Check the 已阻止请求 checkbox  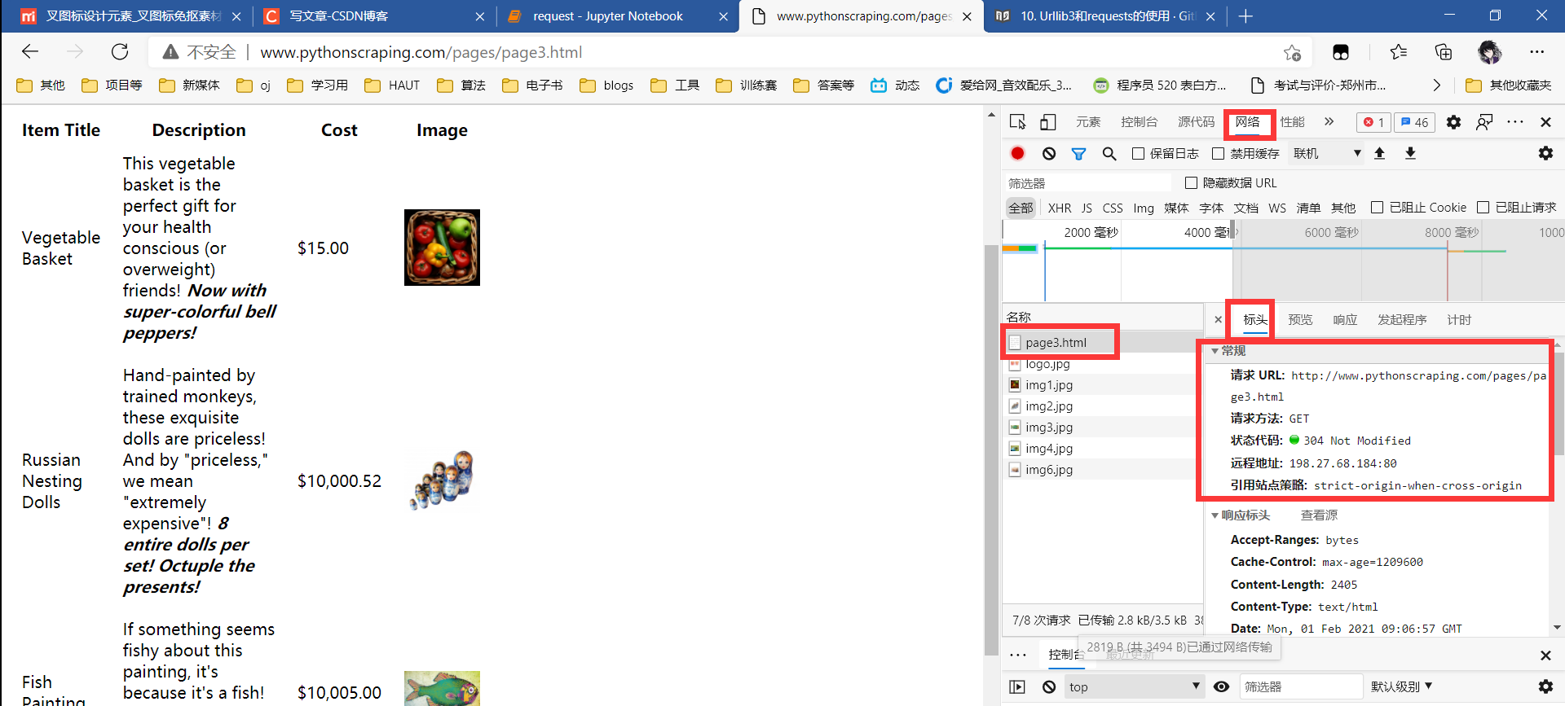(x=1483, y=208)
